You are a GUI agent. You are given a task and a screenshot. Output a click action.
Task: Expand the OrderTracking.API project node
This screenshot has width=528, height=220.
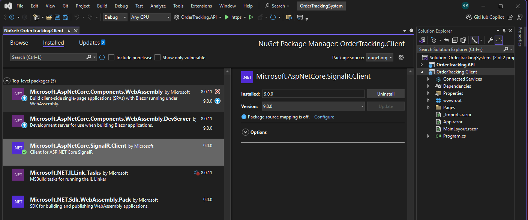pyautogui.click(x=422, y=65)
